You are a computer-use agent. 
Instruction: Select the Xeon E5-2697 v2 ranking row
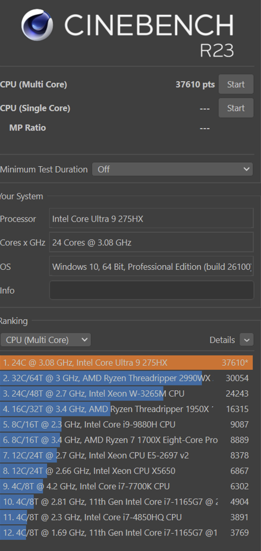[x=126, y=456]
